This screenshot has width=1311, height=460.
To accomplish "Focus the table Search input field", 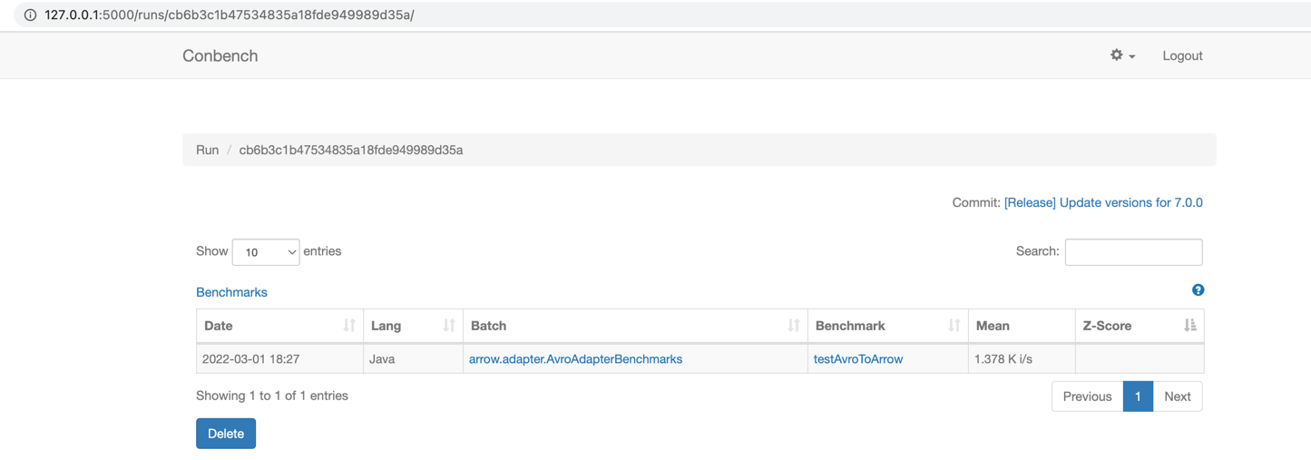I will pos(1133,252).
